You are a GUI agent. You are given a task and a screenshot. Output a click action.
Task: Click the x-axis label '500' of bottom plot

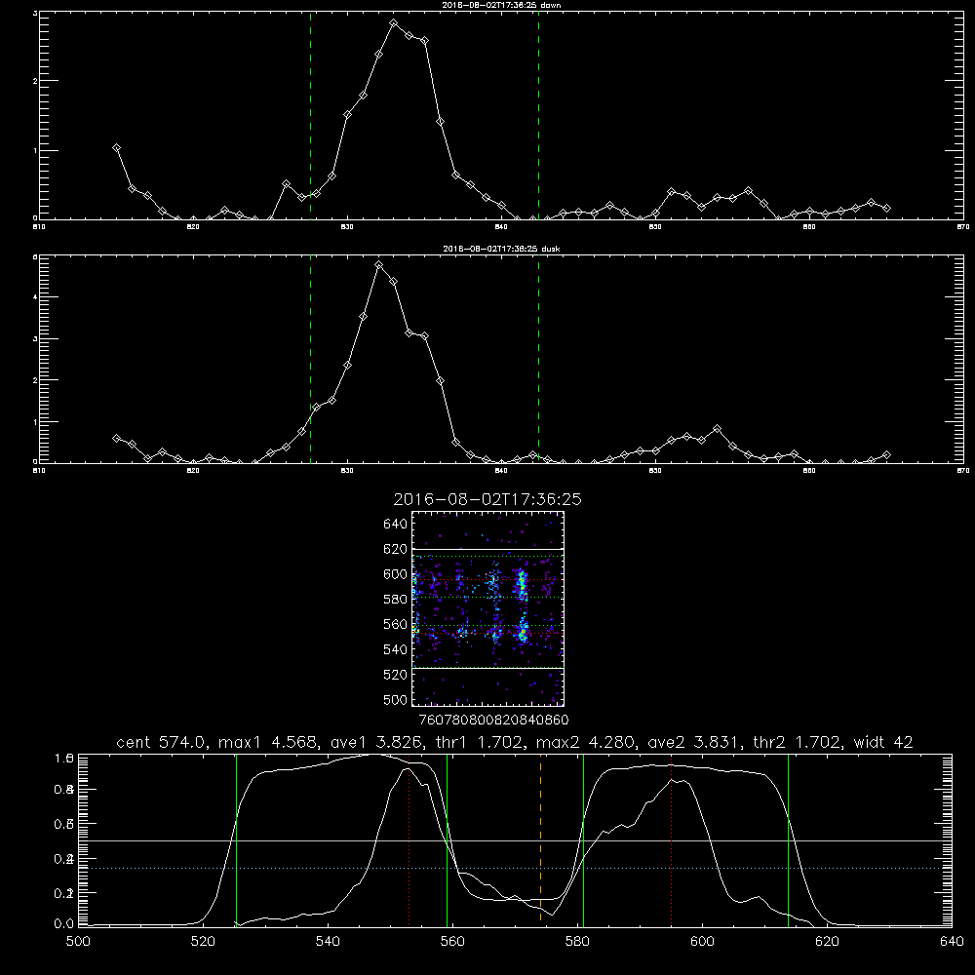[x=78, y=942]
